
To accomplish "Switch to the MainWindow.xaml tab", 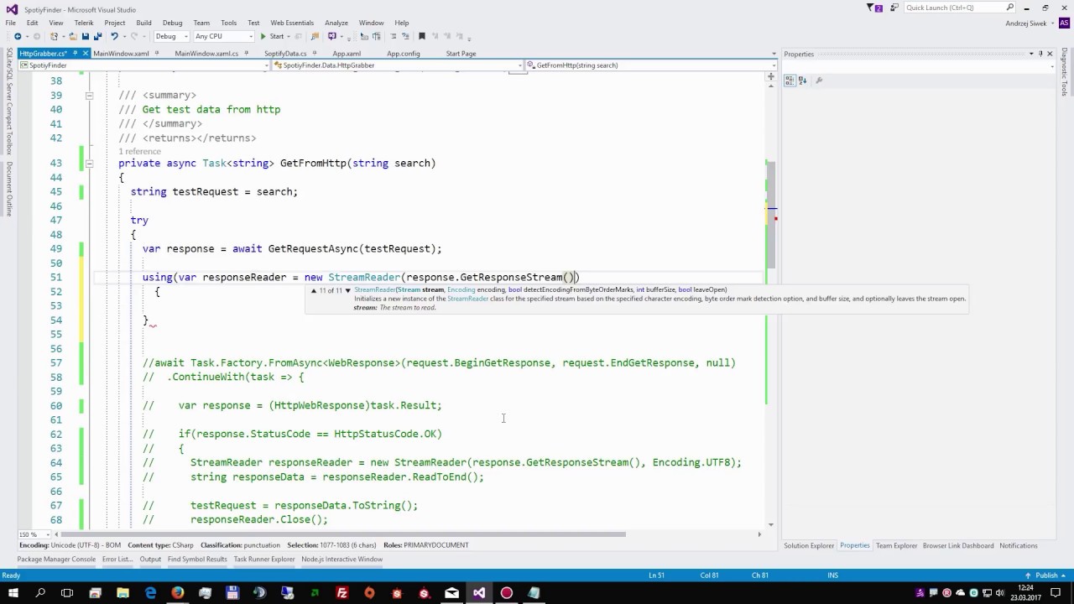I will (121, 54).
